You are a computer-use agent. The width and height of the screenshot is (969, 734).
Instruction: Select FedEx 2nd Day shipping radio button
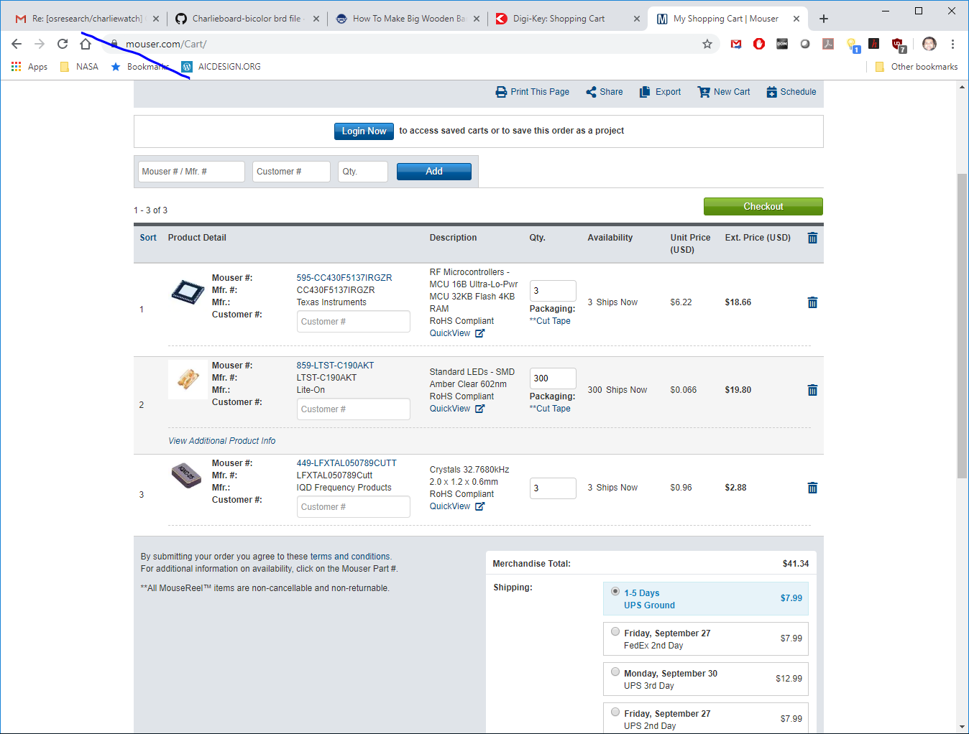click(x=615, y=632)
